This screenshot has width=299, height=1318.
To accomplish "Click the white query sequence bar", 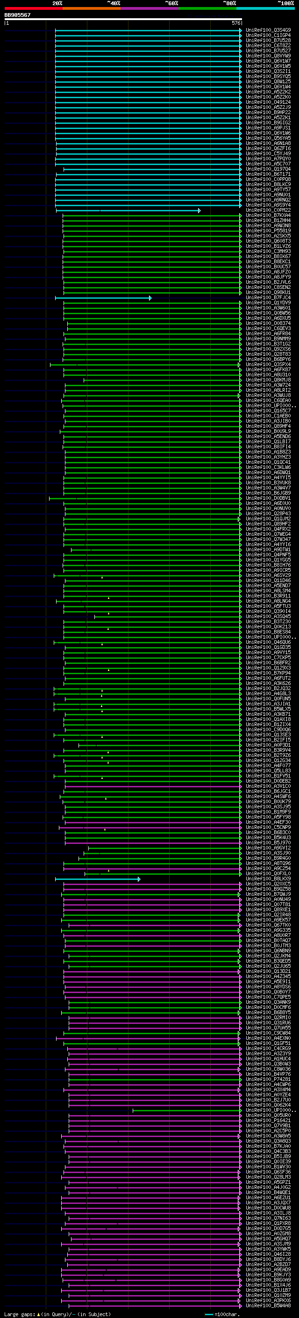I will click(x=123, y=20).
